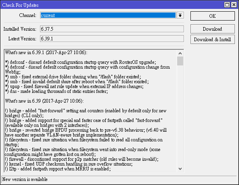Open the Channel dropdown arrow
The width and height of the screenshot is (239, 185).
pyautogui.click(x=180, y=15)
